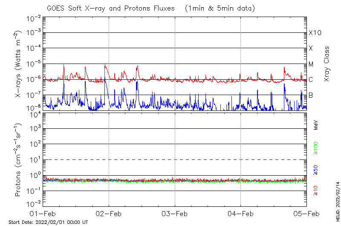This screenshot has width=341, height=226.
Task: Select the red ≥10 MeV legend label
Action: [x=316, y=191]
